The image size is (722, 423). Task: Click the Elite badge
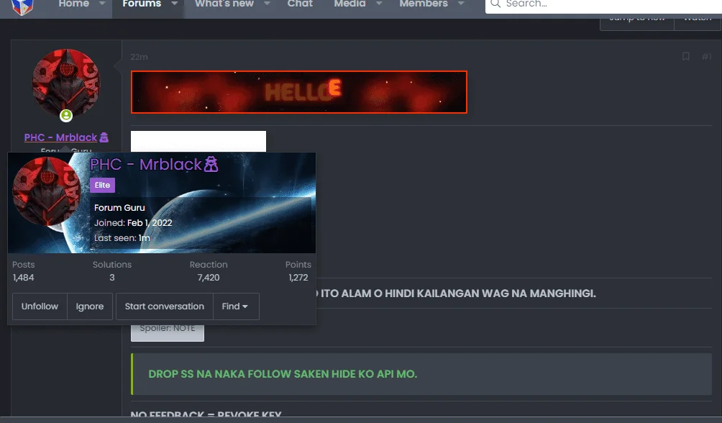click(102, 185)
